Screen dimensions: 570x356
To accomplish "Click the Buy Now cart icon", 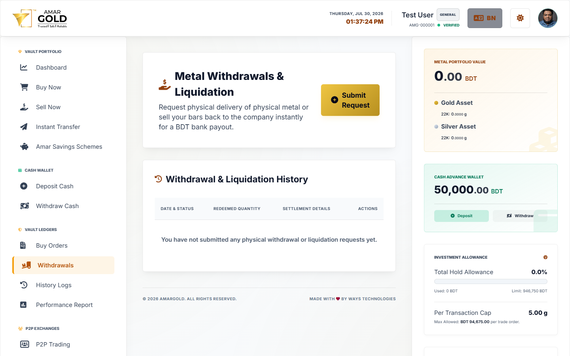I will coord(24,87).
